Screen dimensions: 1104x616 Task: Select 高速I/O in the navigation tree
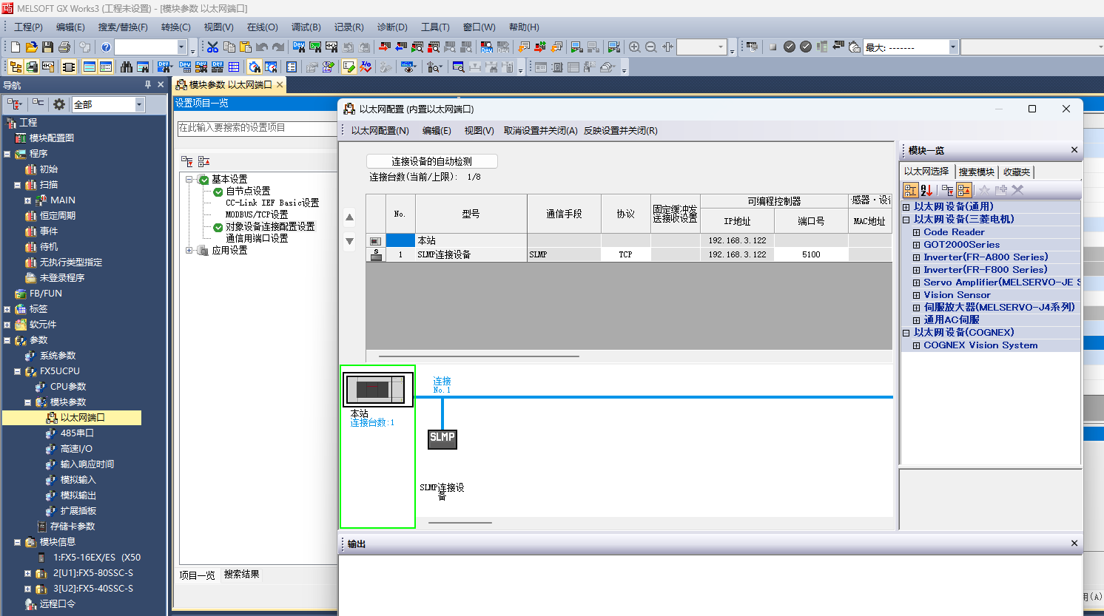click(76, 449)
